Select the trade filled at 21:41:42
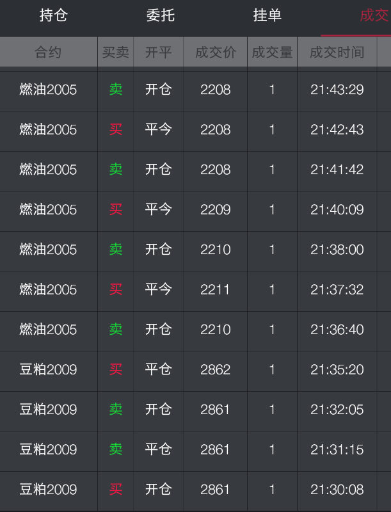 click(196, 170)
